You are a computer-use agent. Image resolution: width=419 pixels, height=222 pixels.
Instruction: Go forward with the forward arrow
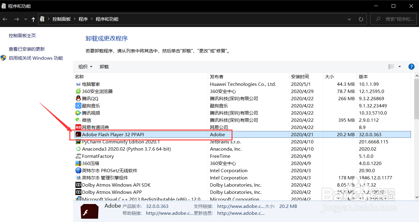[x=17, y=19]
